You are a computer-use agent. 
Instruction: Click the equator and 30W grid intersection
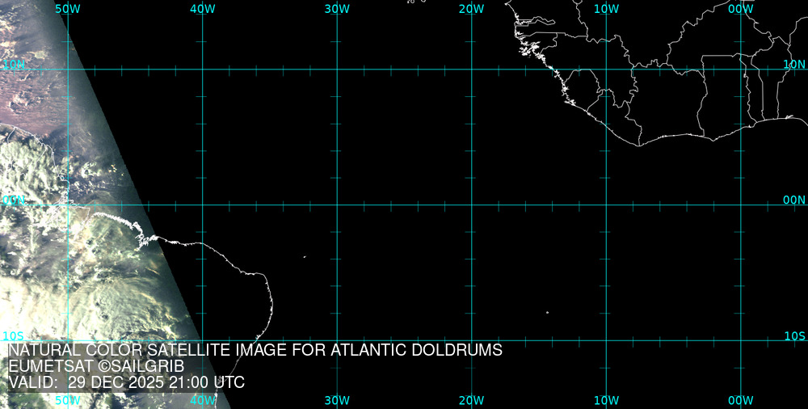tap(337, 204)
